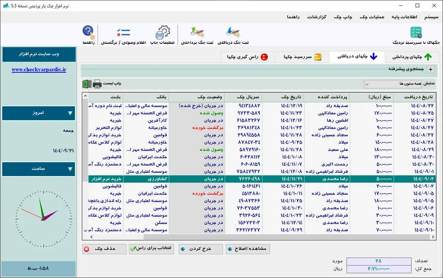Screen dimensions: 443x278
Task: Click the مشاهده/اصلاح button
Action: [x=248, y=249]
